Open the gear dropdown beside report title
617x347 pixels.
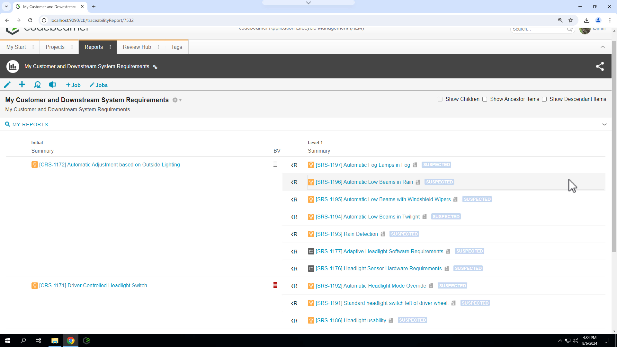tap(177, 100)
